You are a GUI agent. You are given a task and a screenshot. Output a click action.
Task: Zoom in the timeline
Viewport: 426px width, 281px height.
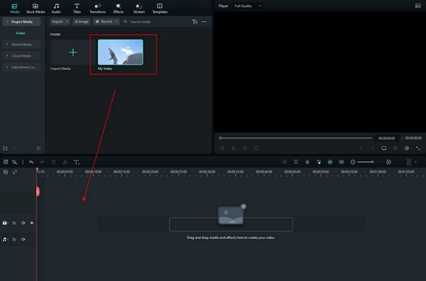pyautogui.click(x=389, y=162)
